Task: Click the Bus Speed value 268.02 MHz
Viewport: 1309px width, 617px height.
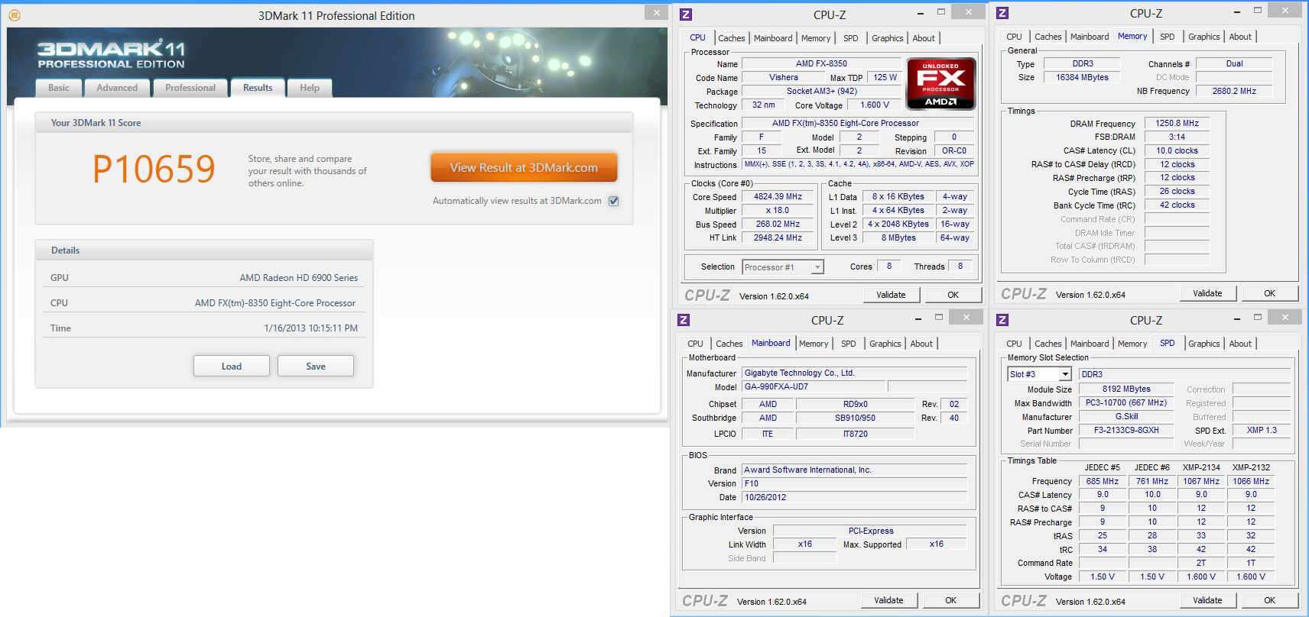Action: (778, 225)
